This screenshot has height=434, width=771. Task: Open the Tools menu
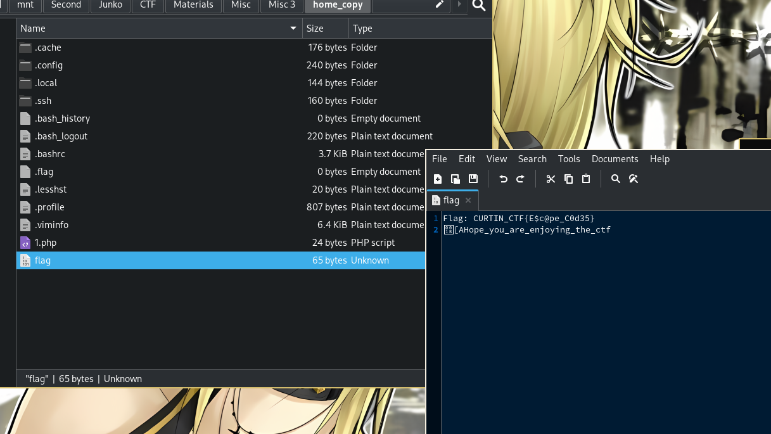[569, 159]
